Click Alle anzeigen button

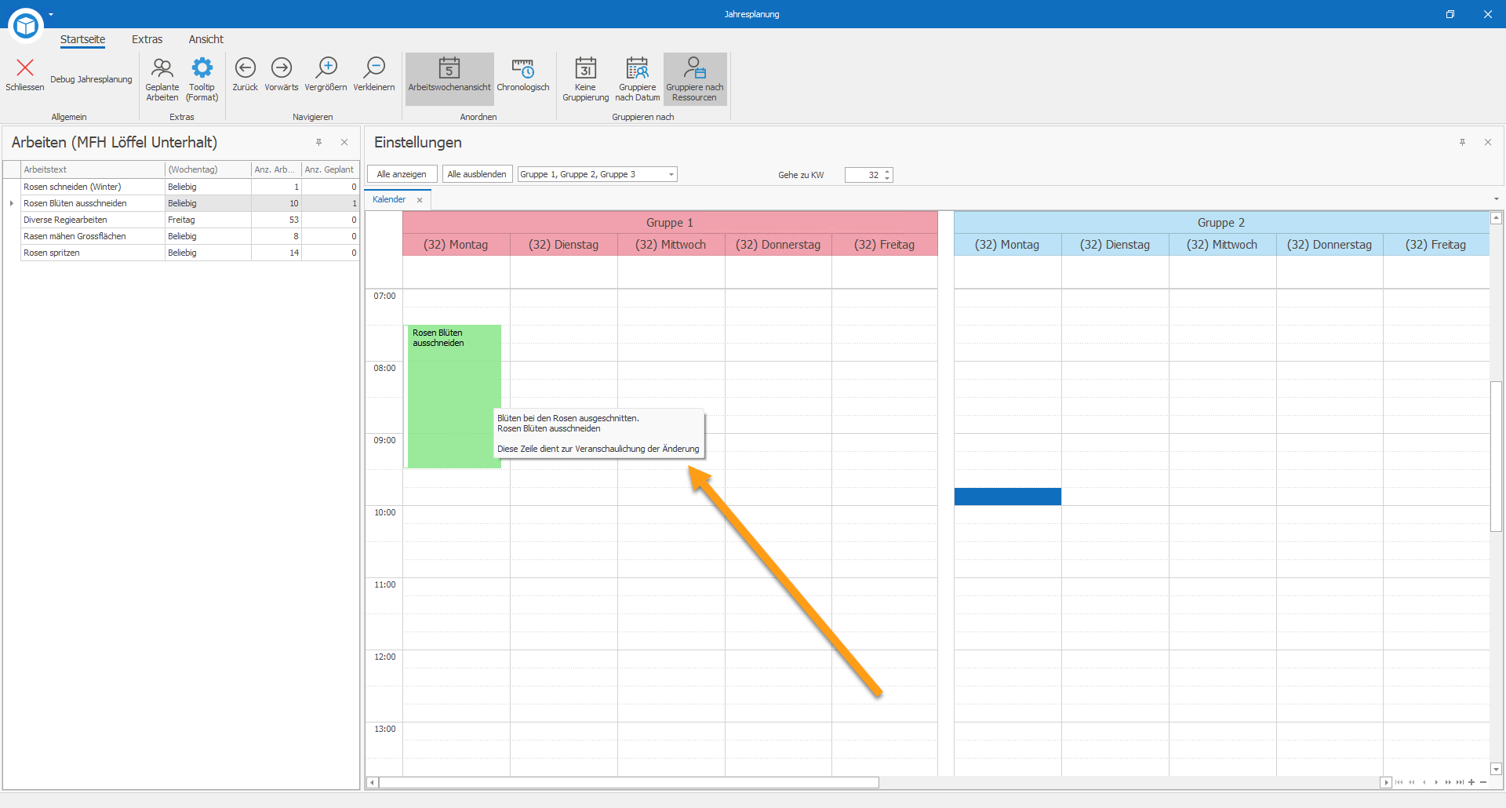point(402,174)
